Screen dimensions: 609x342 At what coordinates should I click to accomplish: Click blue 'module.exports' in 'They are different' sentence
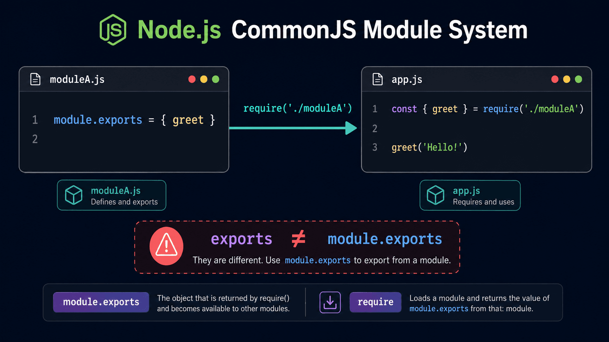tap(318, 260)
